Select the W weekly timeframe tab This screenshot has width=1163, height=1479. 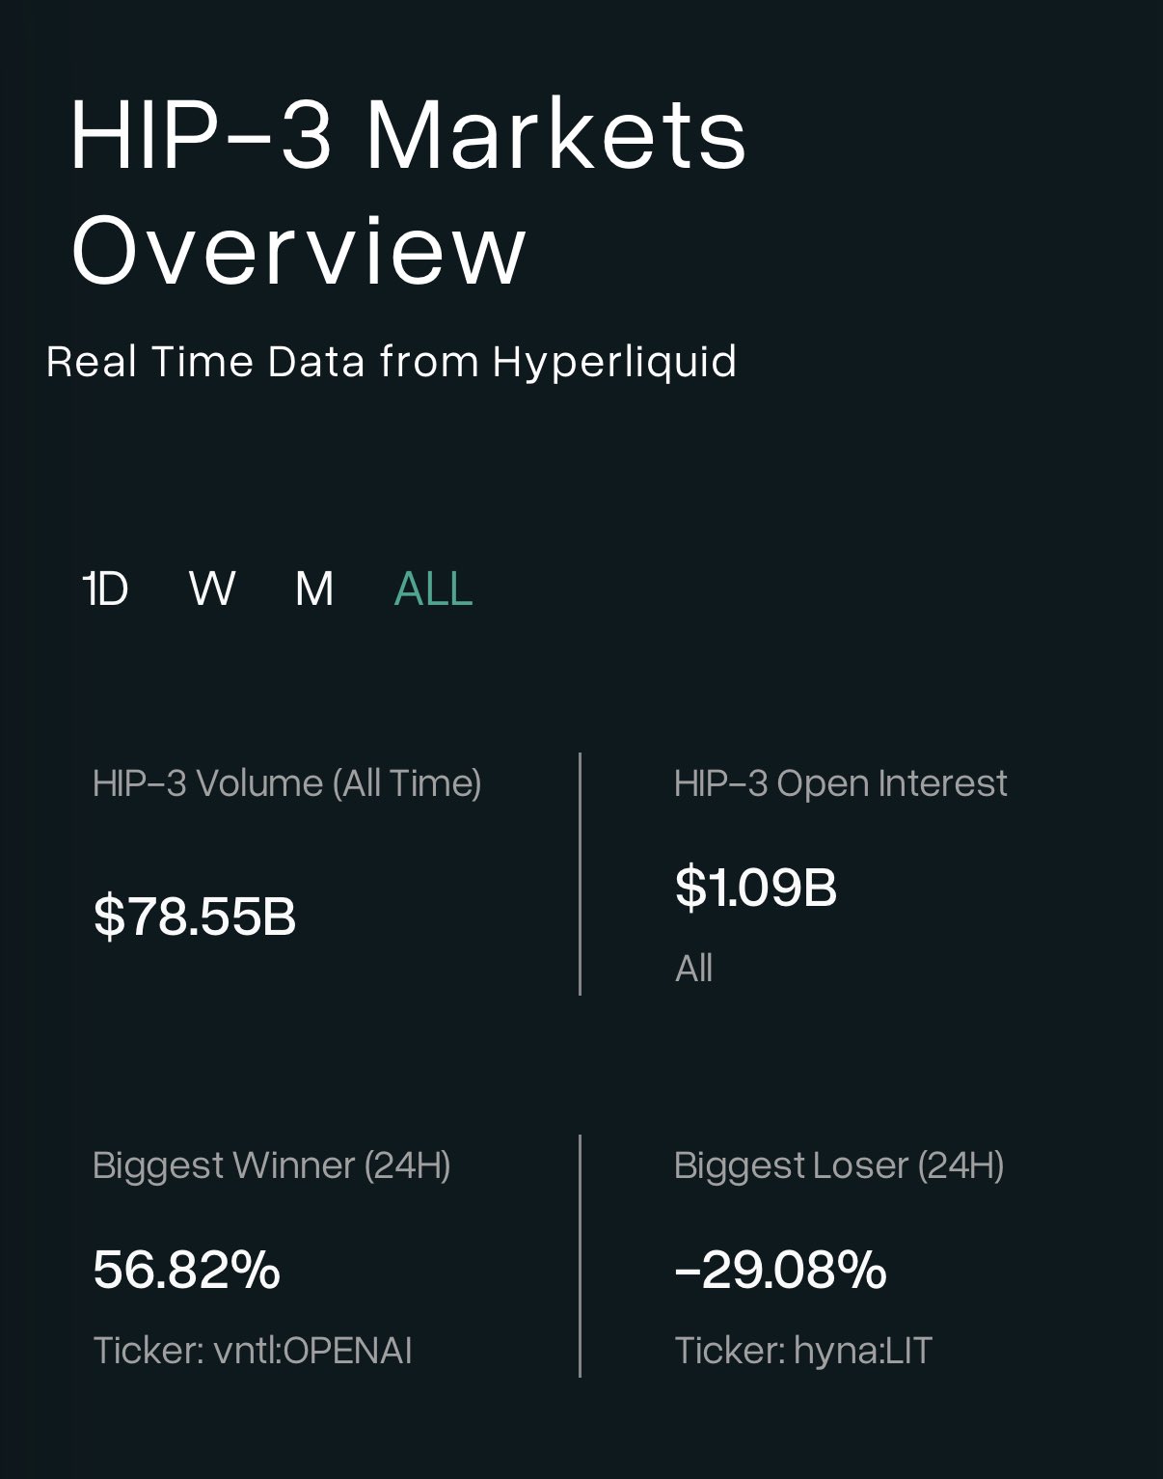pos(211,589)
